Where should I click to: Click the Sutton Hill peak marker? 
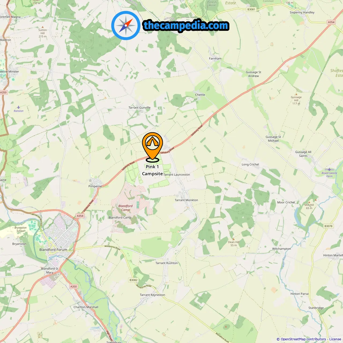coord(43,27)
